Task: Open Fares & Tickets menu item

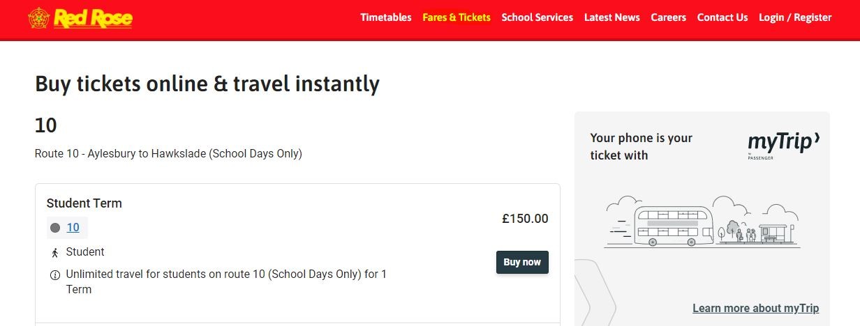Action: [x=457, y=17]
